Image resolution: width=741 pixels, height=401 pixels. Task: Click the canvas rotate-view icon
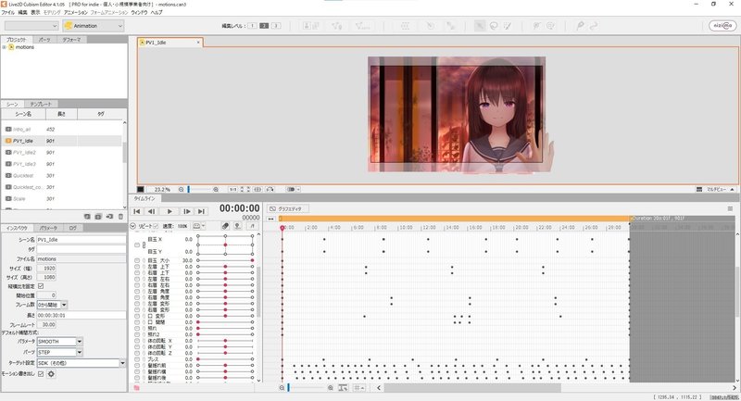(x=270, y=190)
